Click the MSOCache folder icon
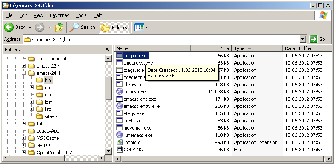 [31, 138]
